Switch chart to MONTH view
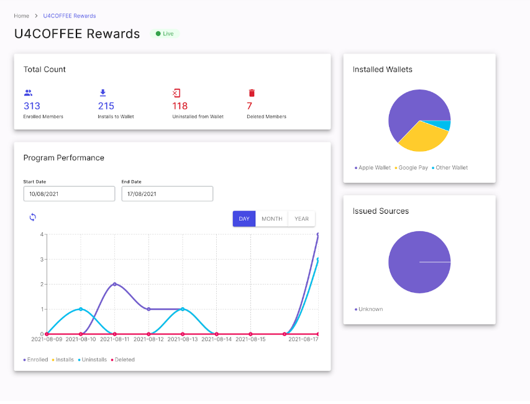 pyautogui.click(x=272, y=219)
